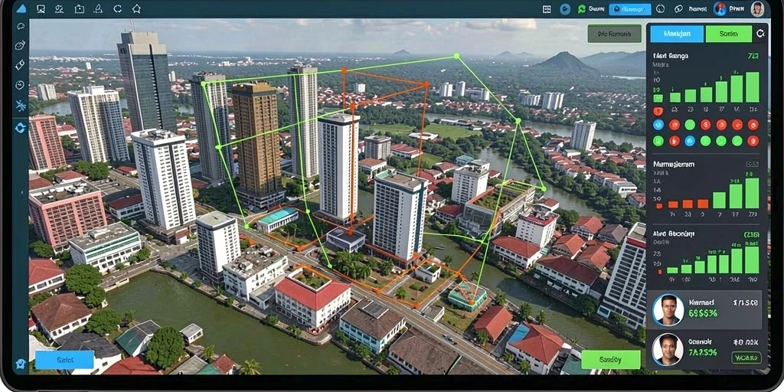Switch to the green tab in side panel
This screenshot has height=392, width=784.
tap(728, 34)
